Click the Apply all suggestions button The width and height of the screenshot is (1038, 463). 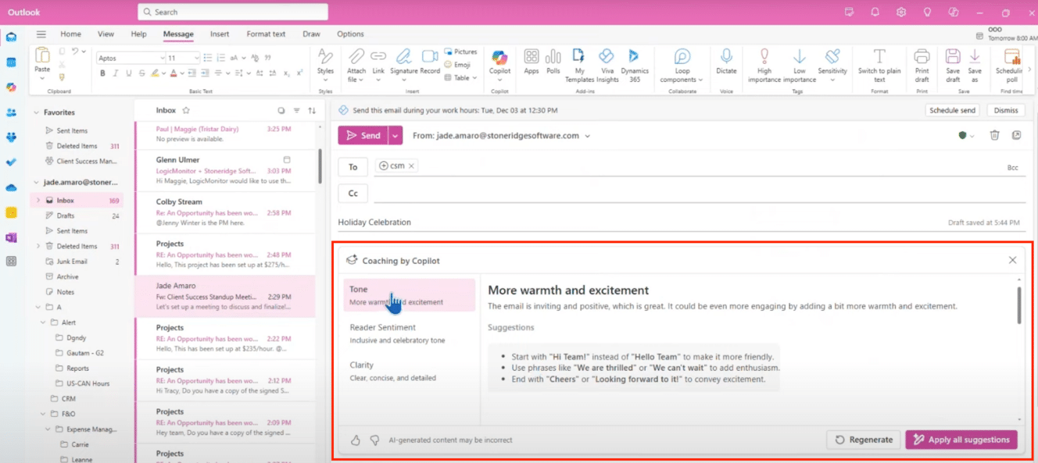point(961,440)
